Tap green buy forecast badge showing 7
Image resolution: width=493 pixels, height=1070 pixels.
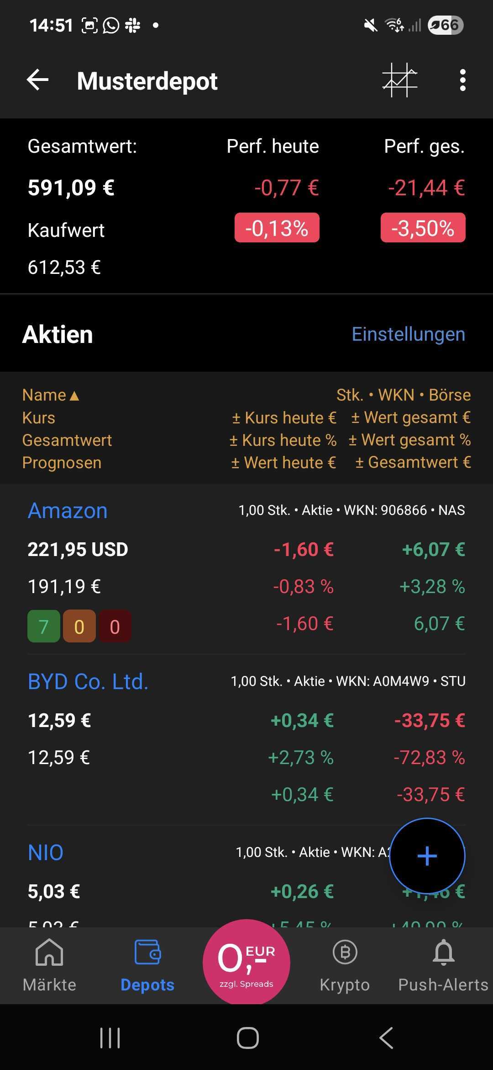(44, 626)
